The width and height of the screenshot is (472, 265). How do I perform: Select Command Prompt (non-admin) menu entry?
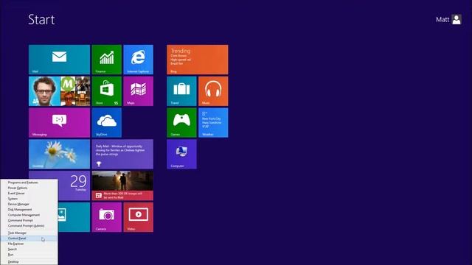click(29, 220)
